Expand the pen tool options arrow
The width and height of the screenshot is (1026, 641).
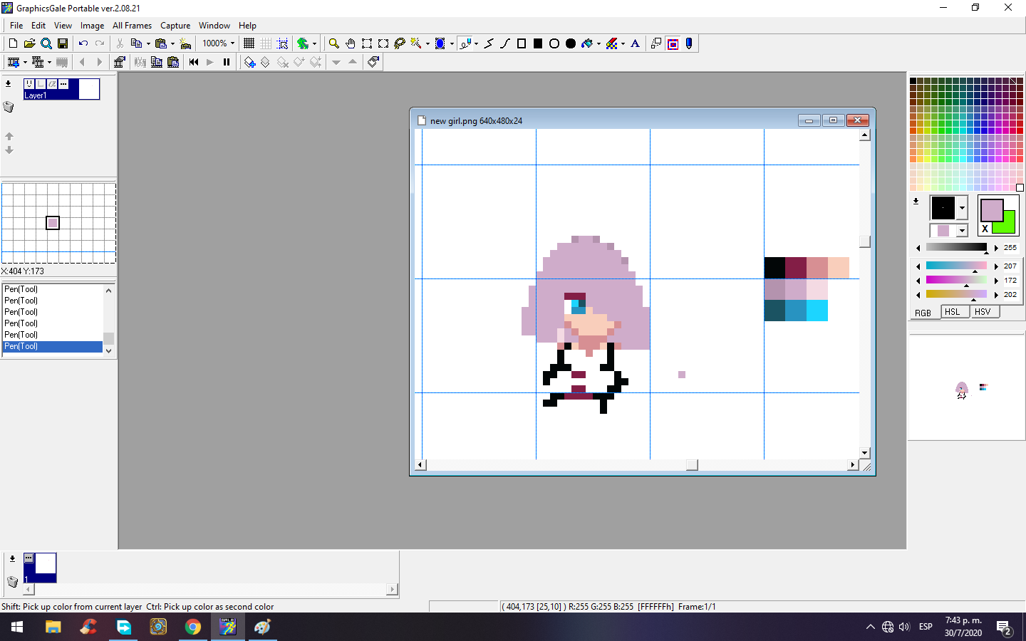476,43
